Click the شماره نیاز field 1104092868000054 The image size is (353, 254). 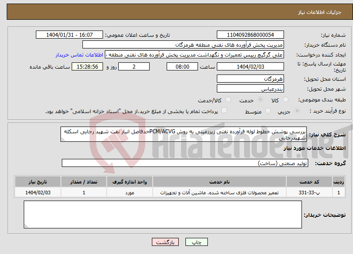250,35
